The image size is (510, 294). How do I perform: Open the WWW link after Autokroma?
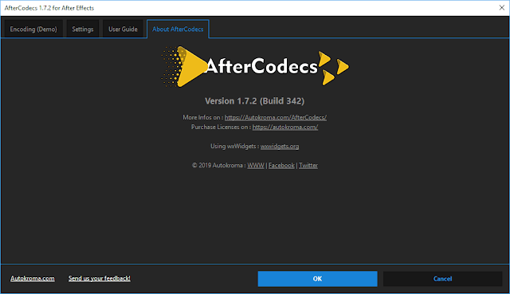tap(256, 165)
